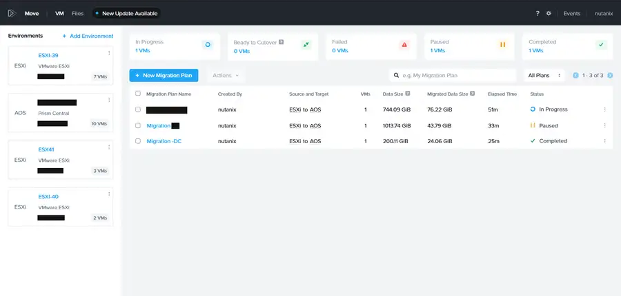Image resolution: width=621 pixels, height=296 pixels.
Task: Click info icon next to Data Size header
Action: point(408,94)
